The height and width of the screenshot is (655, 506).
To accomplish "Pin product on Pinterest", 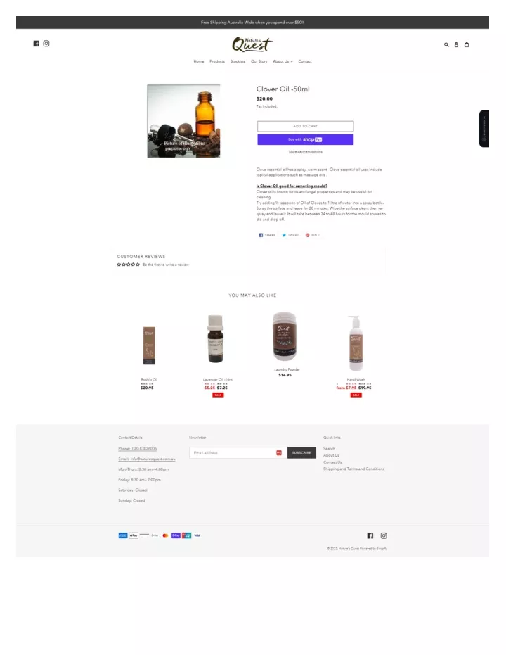I will click(313, 235).
